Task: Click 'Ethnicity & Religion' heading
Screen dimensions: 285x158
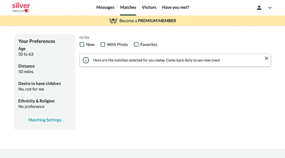Action: click(x=36, y=101)
